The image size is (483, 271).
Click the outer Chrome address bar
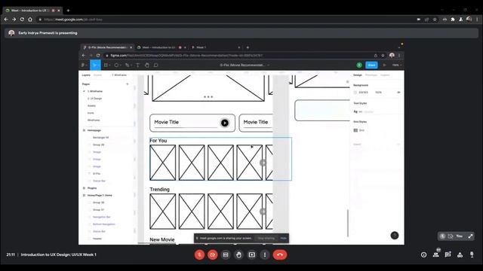[228, 20]
